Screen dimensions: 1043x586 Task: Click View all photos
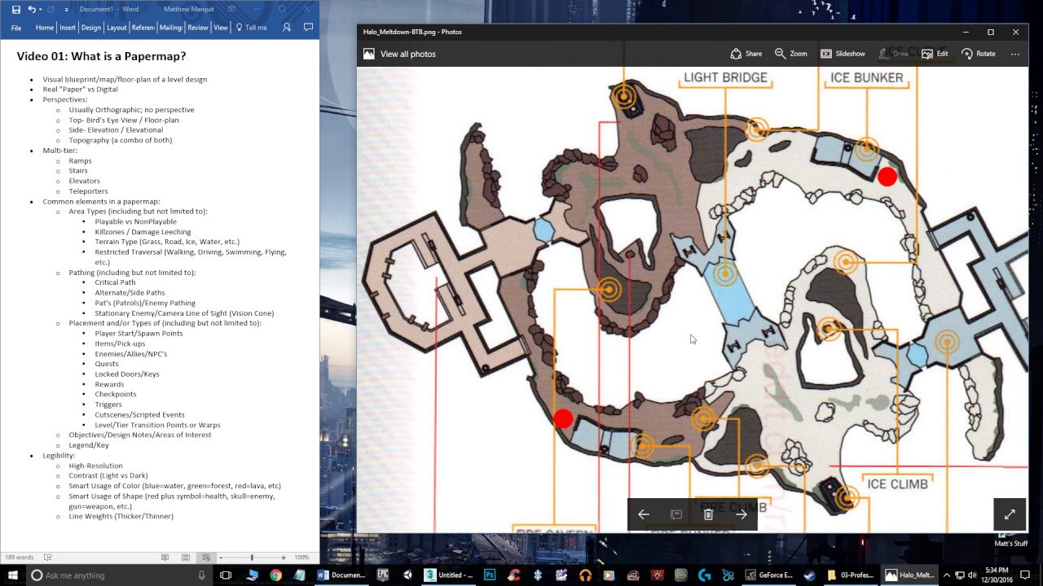pyautogui.click(x=399, y=54)
